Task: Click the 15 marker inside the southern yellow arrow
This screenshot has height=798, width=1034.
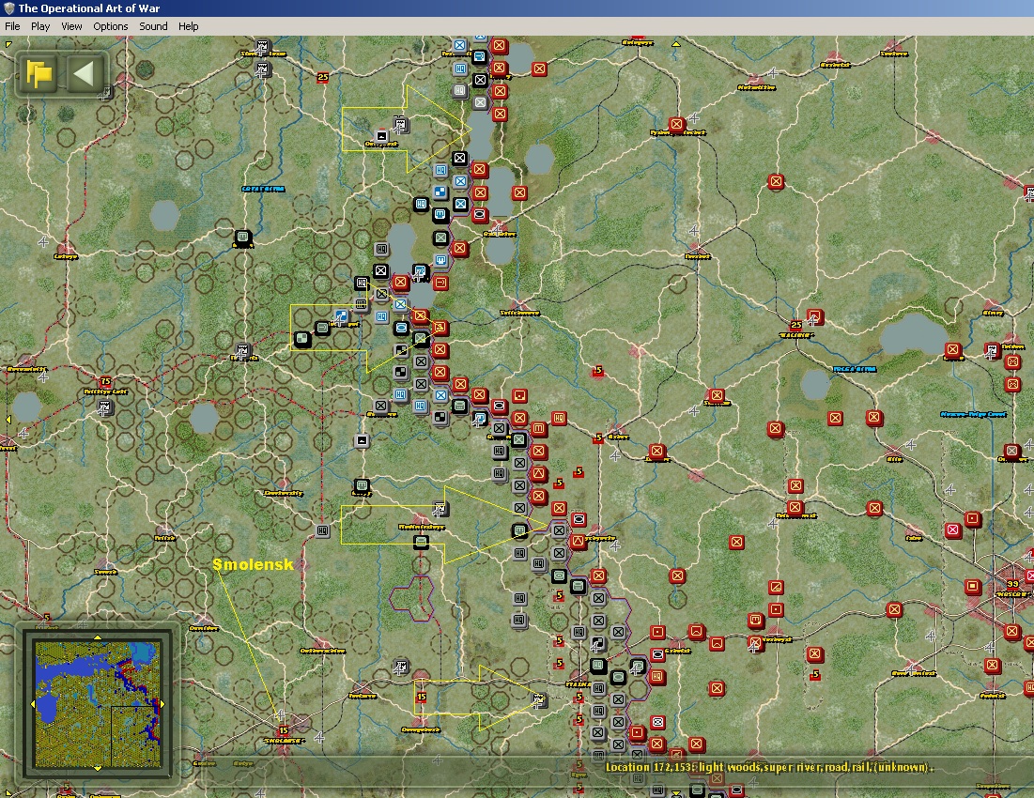Action: point(422,697)
